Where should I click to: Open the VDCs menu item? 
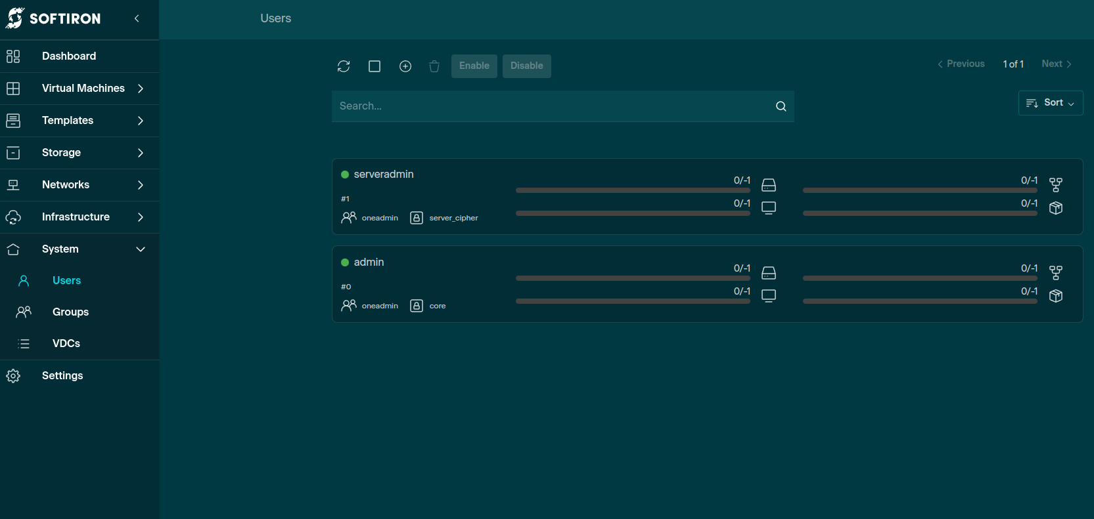point(66,344)
